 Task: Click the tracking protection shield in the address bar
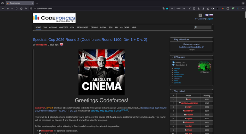click(x=31, y=9)
